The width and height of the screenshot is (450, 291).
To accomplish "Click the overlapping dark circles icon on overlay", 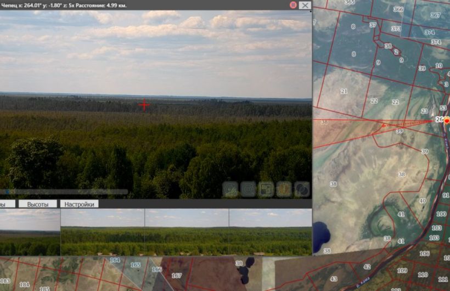I will pyautogui.click(x=302, y=189).
